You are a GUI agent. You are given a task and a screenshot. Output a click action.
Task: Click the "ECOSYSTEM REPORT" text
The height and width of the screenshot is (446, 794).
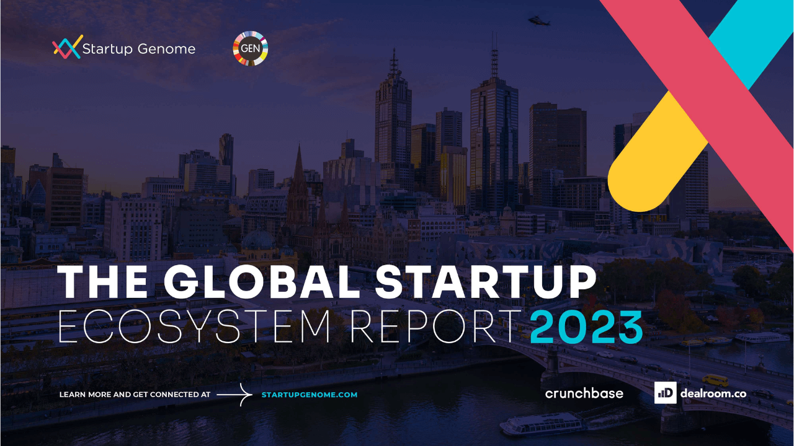click(289, 326)
